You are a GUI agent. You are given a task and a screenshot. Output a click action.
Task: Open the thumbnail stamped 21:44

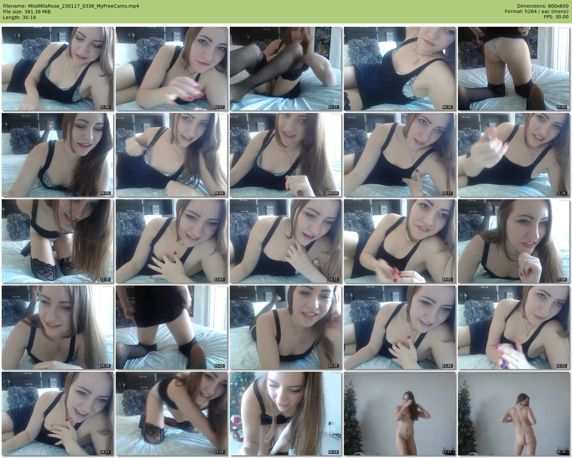coord(400,327)
